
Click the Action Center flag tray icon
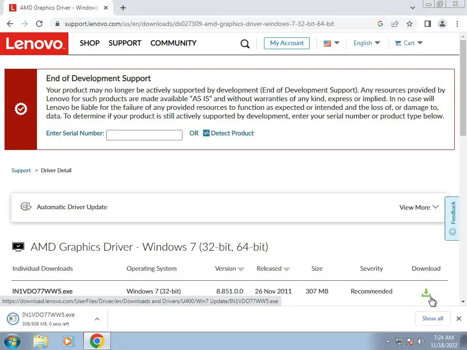tap(410, 341)
